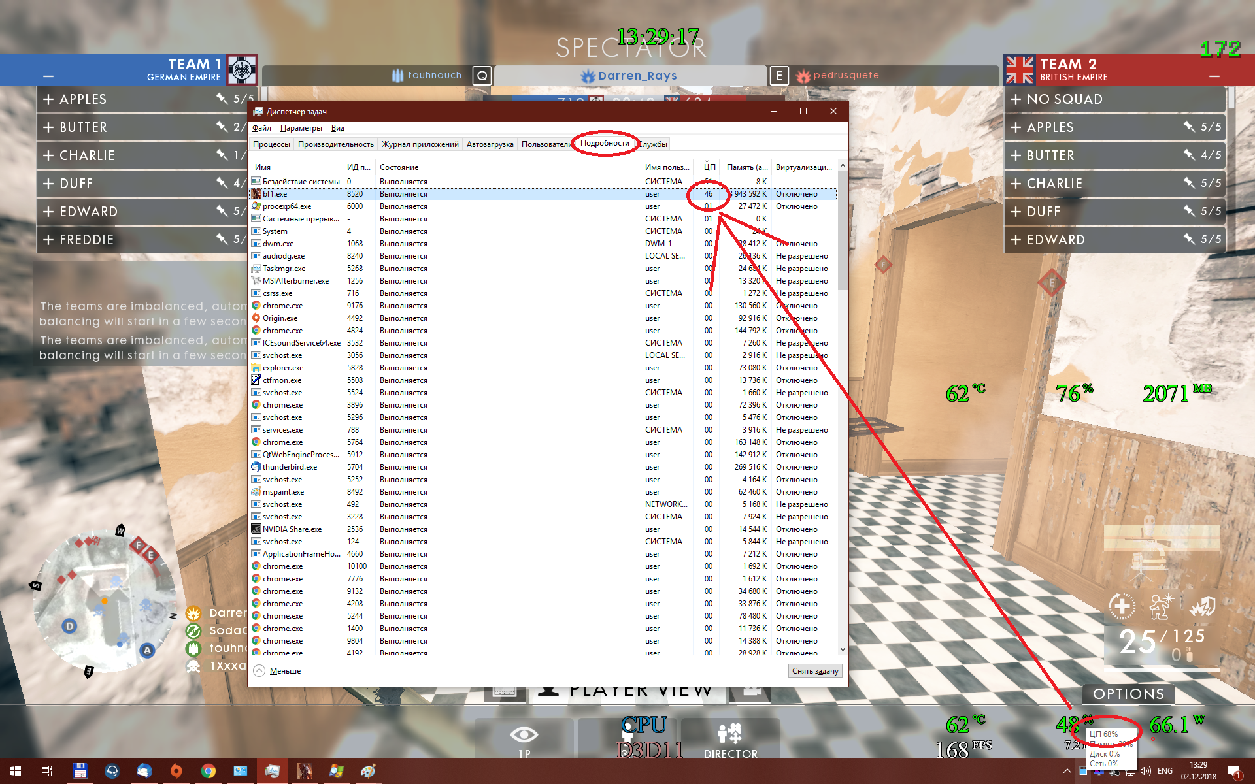This screenshot has width=1255, height=784.
Task: Open the Paint palette taskbar icon
Action: point(368,771)
